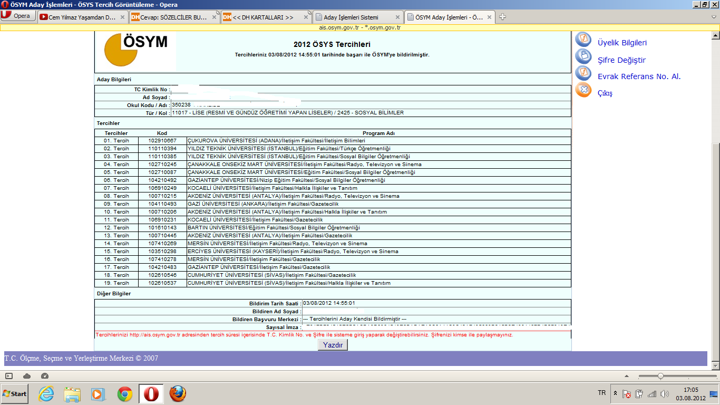Open Windows Media Player in taskbar
This screenshot has height=405, width=720.
point(98,393)
